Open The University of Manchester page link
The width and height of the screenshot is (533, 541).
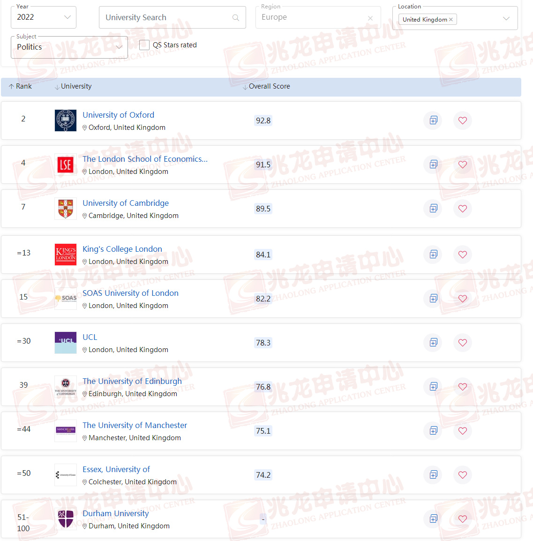tap(135, 425)
